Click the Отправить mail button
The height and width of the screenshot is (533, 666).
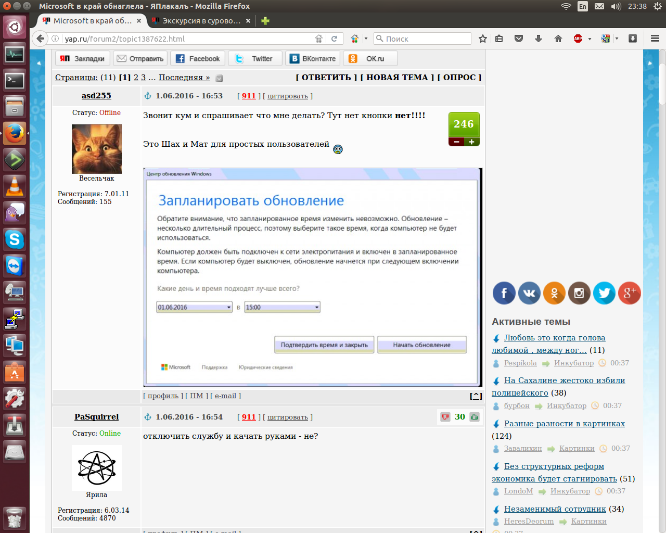[140, 58]
